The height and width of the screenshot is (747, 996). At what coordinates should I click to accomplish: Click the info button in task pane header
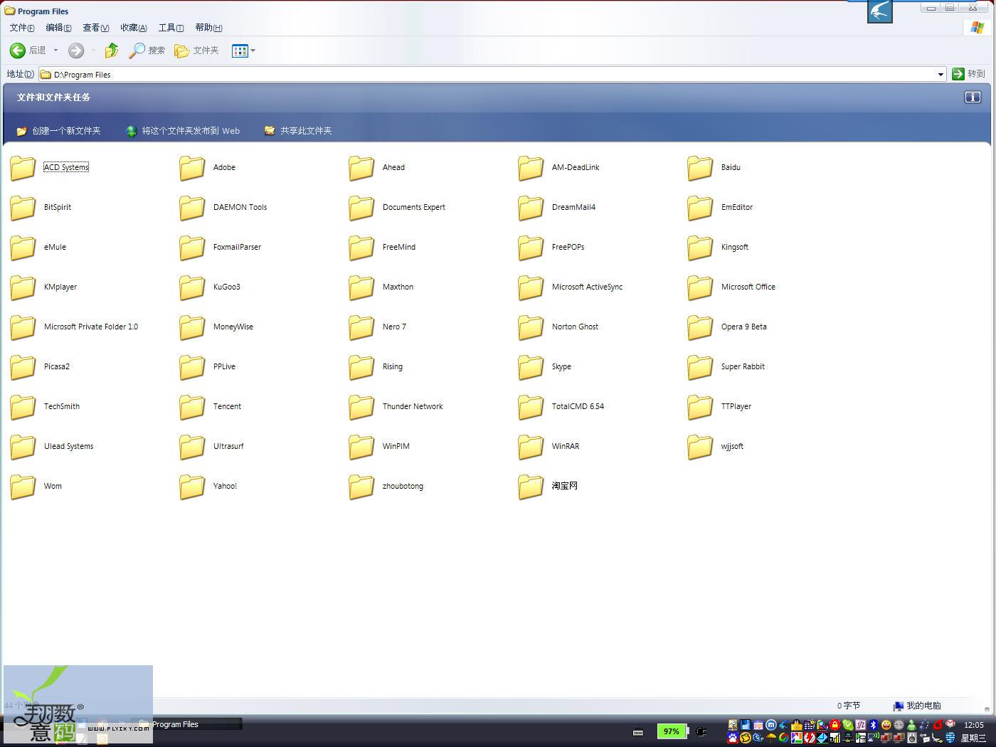(973, 97)
